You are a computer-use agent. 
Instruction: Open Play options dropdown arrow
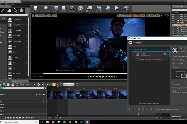pos(122,9)
